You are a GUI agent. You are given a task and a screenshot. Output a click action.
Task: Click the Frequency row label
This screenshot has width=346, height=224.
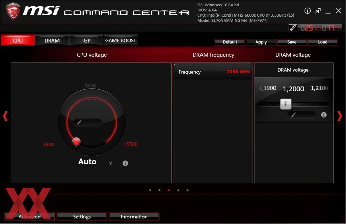coord(190,72)
